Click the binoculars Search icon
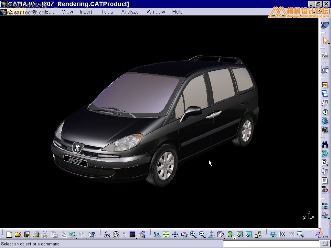This screenshot has width=331, height=248. coord(325,144)
